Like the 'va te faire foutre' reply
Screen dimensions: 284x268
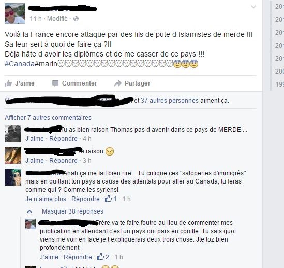click(49, 257)
